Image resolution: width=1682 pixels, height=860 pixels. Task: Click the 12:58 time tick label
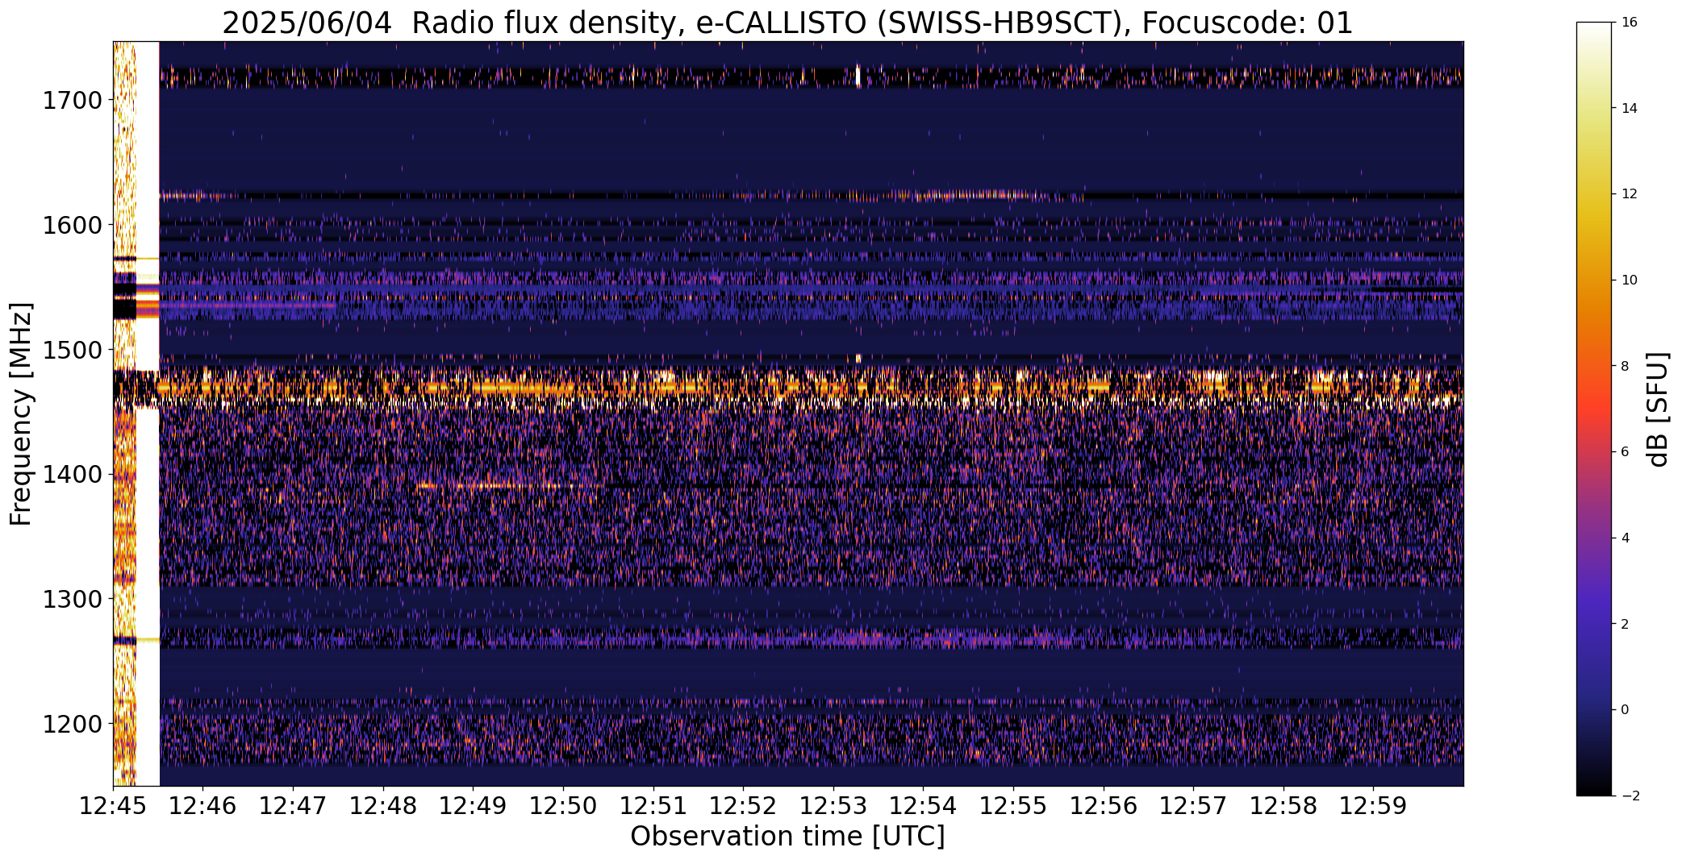click(x=1283, y=806)
